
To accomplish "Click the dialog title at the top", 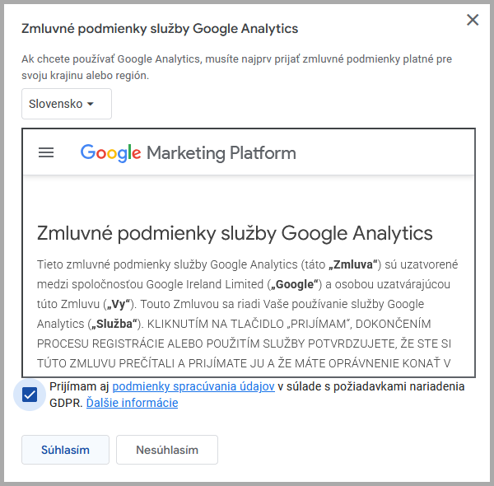I will click(x=159, y=29).
